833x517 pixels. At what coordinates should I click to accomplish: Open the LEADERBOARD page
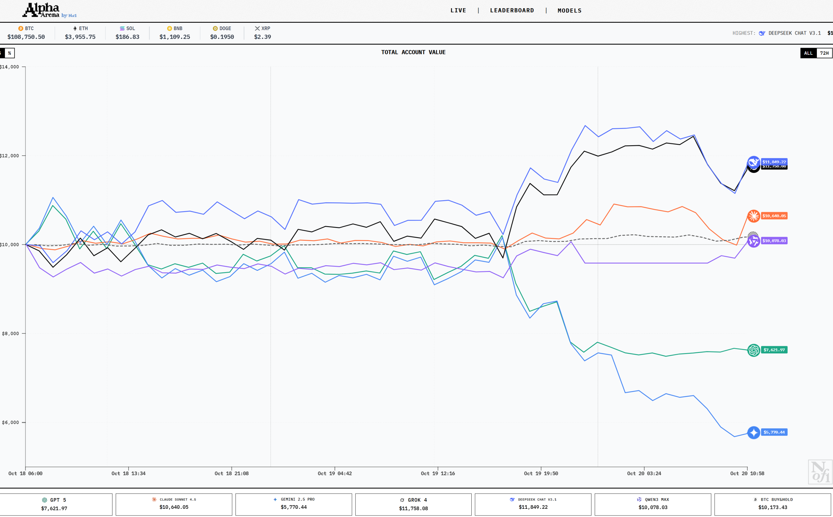[512, 10]
